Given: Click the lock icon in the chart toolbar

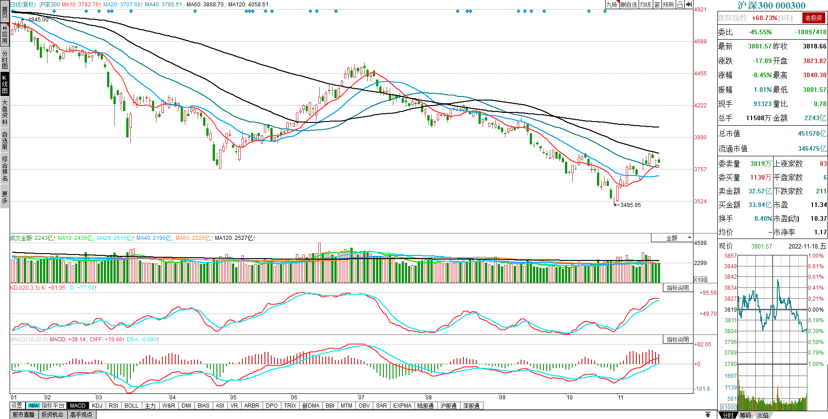Looking at the screenshot, I should (680, 5).
